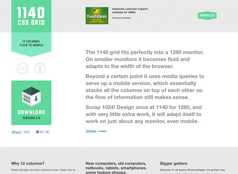Click the Facebook Like button
The width and height of the screenshot is (238, 174).
click(x=39, y=132)
